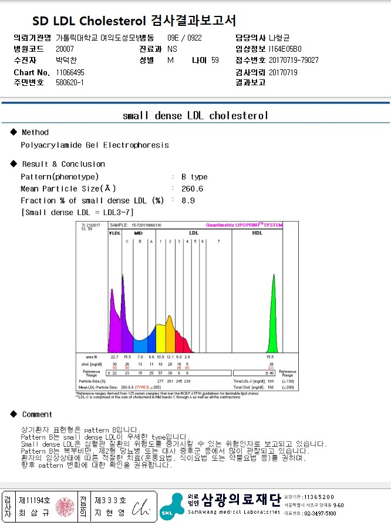Click 'Mean LDL-Particle Size' line under chart
This screenshot has width=391, height=529.
pyautogui.click(x=120, y=387)
